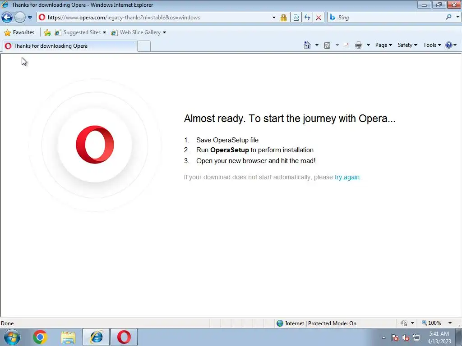Click the RSS Feeds icon
The width and height of the screenshot is (462, 346).
coord(327,46)
